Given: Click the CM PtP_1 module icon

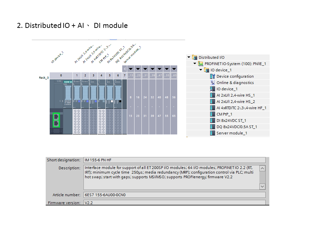Looking at the screenshot, I should (x=212, y=114).
